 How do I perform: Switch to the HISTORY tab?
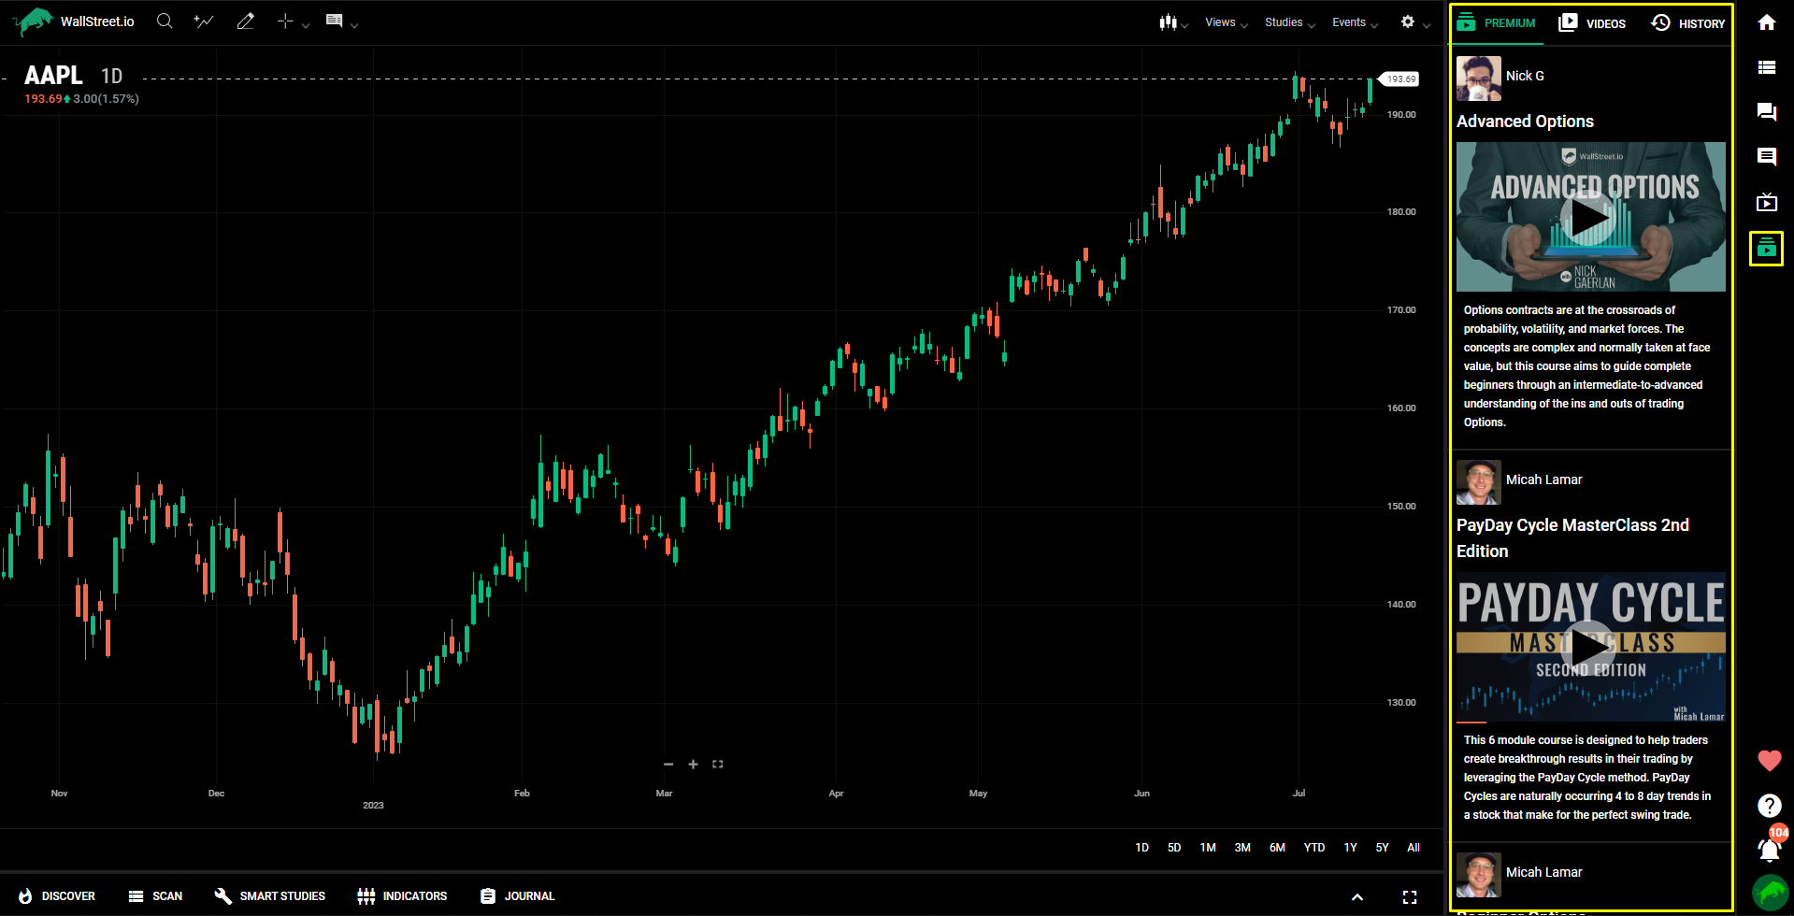[1687, 22]
